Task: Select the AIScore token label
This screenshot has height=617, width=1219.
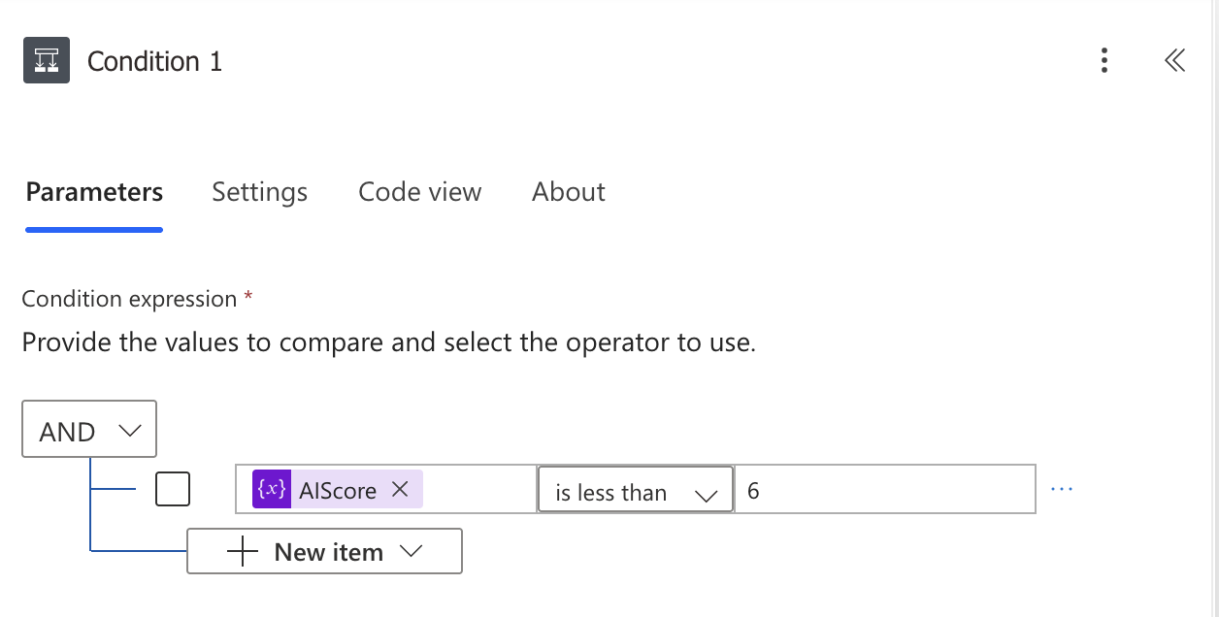Action: click(x=337, y=491)
